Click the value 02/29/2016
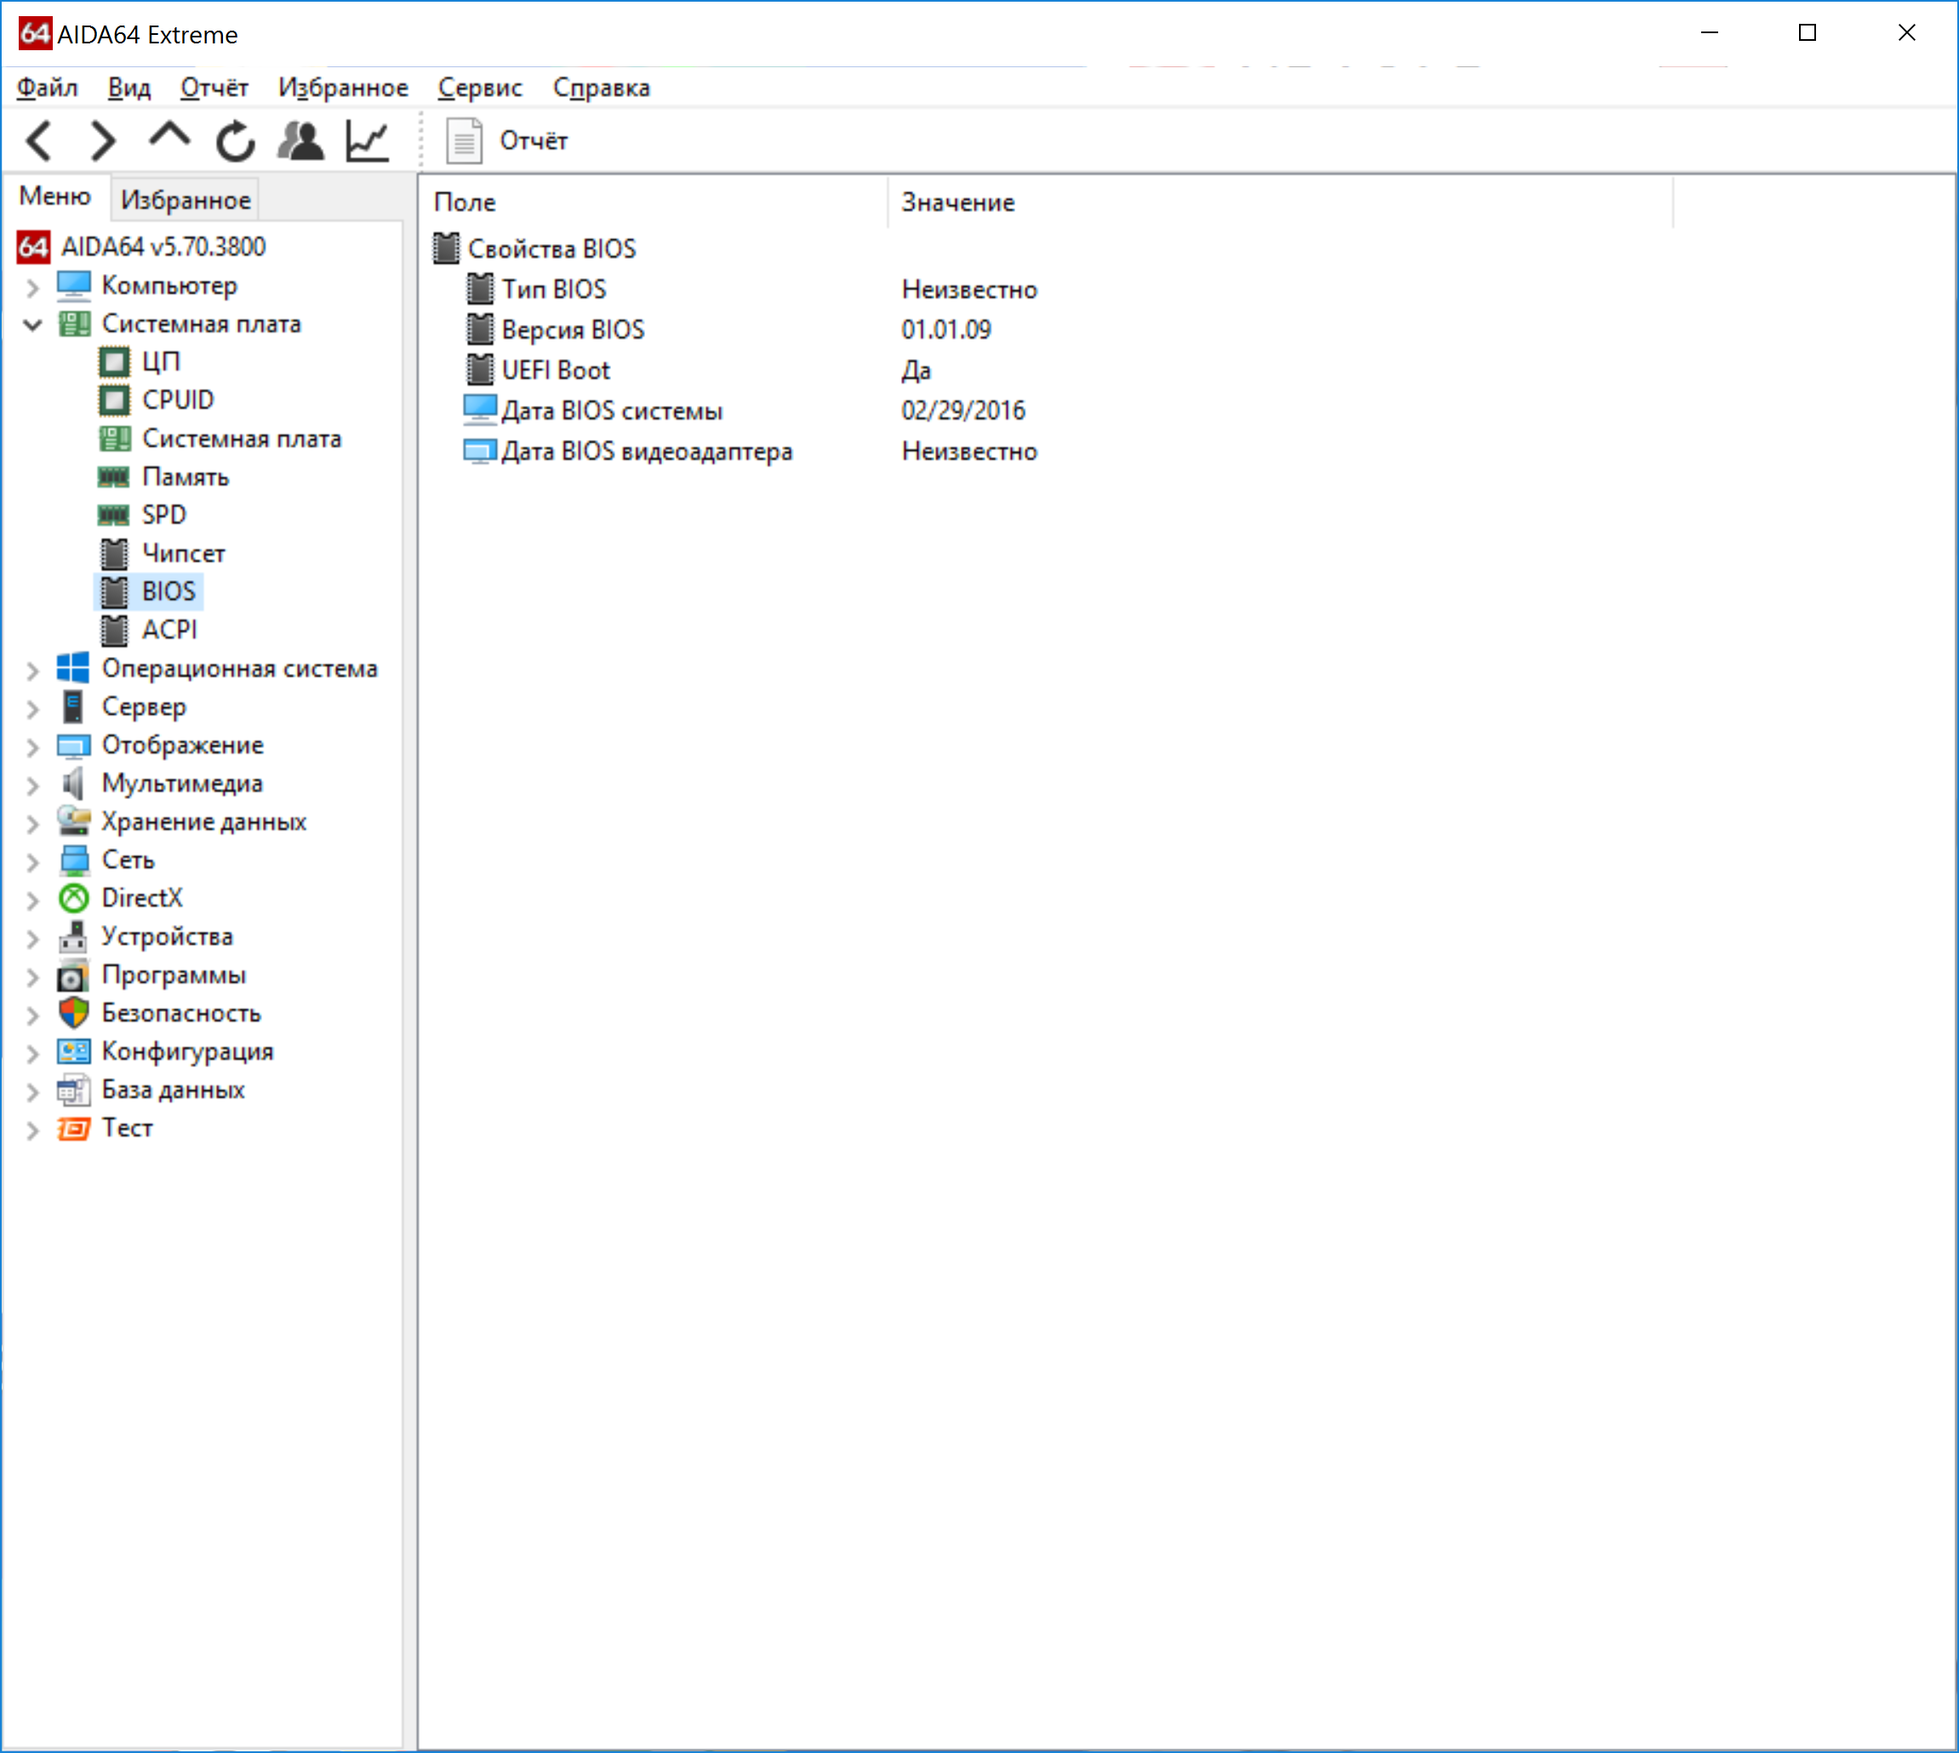This screenshot has height=1753, width=1959. pyautogui.click(x=963, y=410)
